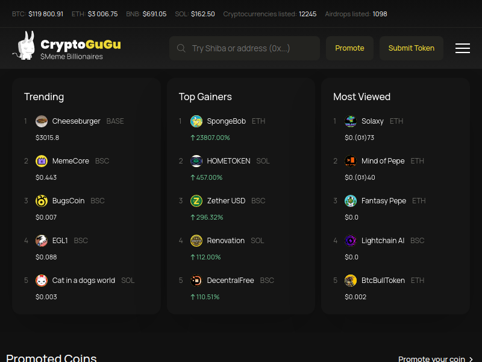Click the ETH price $3 006.75

[x=102, y=14]
